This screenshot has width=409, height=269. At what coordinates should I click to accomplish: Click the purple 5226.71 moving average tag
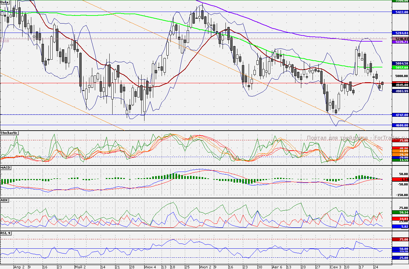pyautogui.click(x=400, y=42)
